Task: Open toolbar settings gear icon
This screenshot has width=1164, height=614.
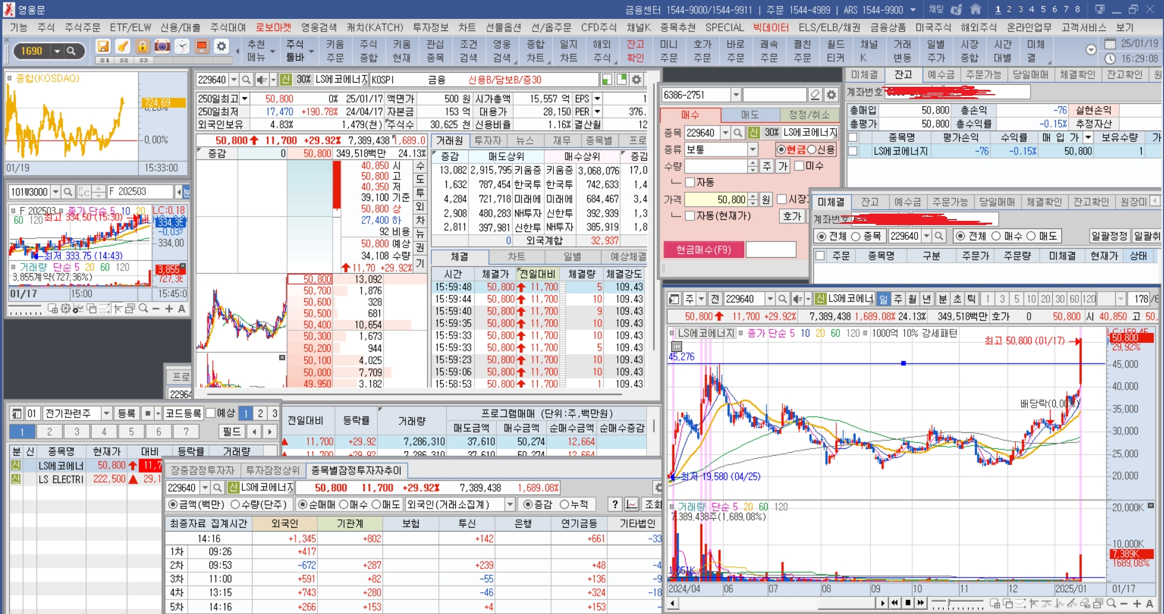Action: 222,47
